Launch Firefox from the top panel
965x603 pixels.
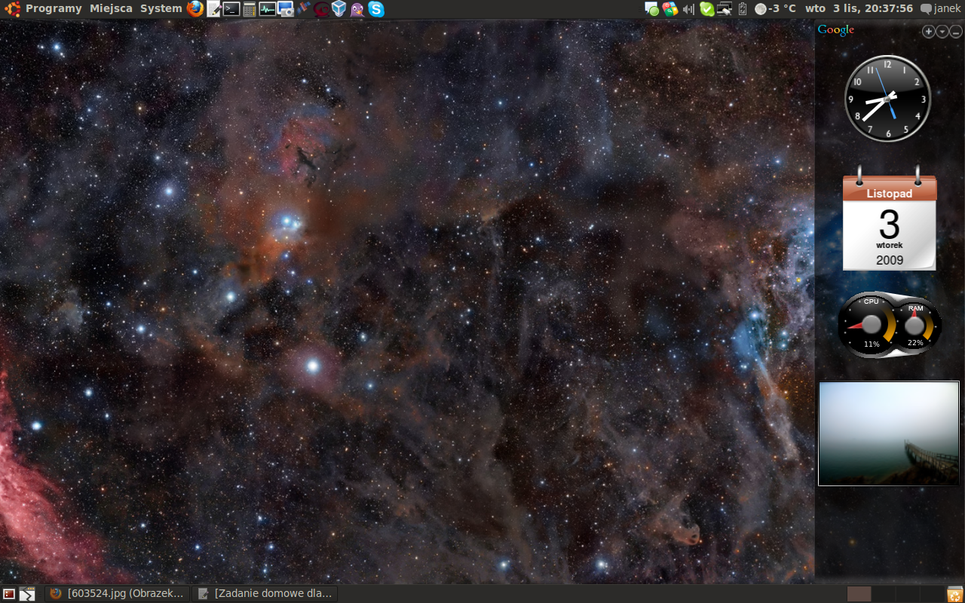click(x=195, y=9)
